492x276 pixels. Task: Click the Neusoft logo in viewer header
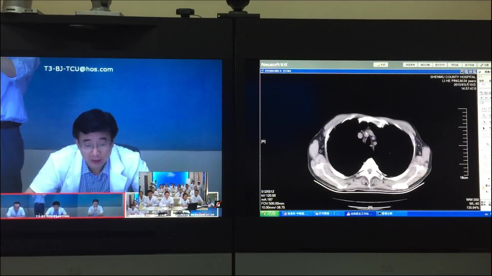point(274,65)
